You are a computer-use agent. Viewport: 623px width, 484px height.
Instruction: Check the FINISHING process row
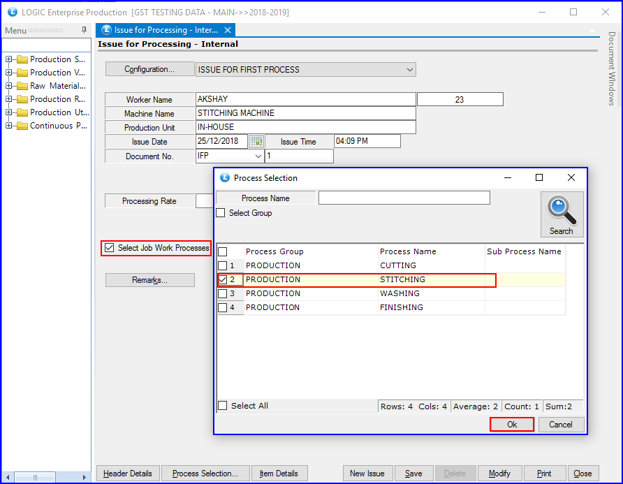tap(223, 307)
